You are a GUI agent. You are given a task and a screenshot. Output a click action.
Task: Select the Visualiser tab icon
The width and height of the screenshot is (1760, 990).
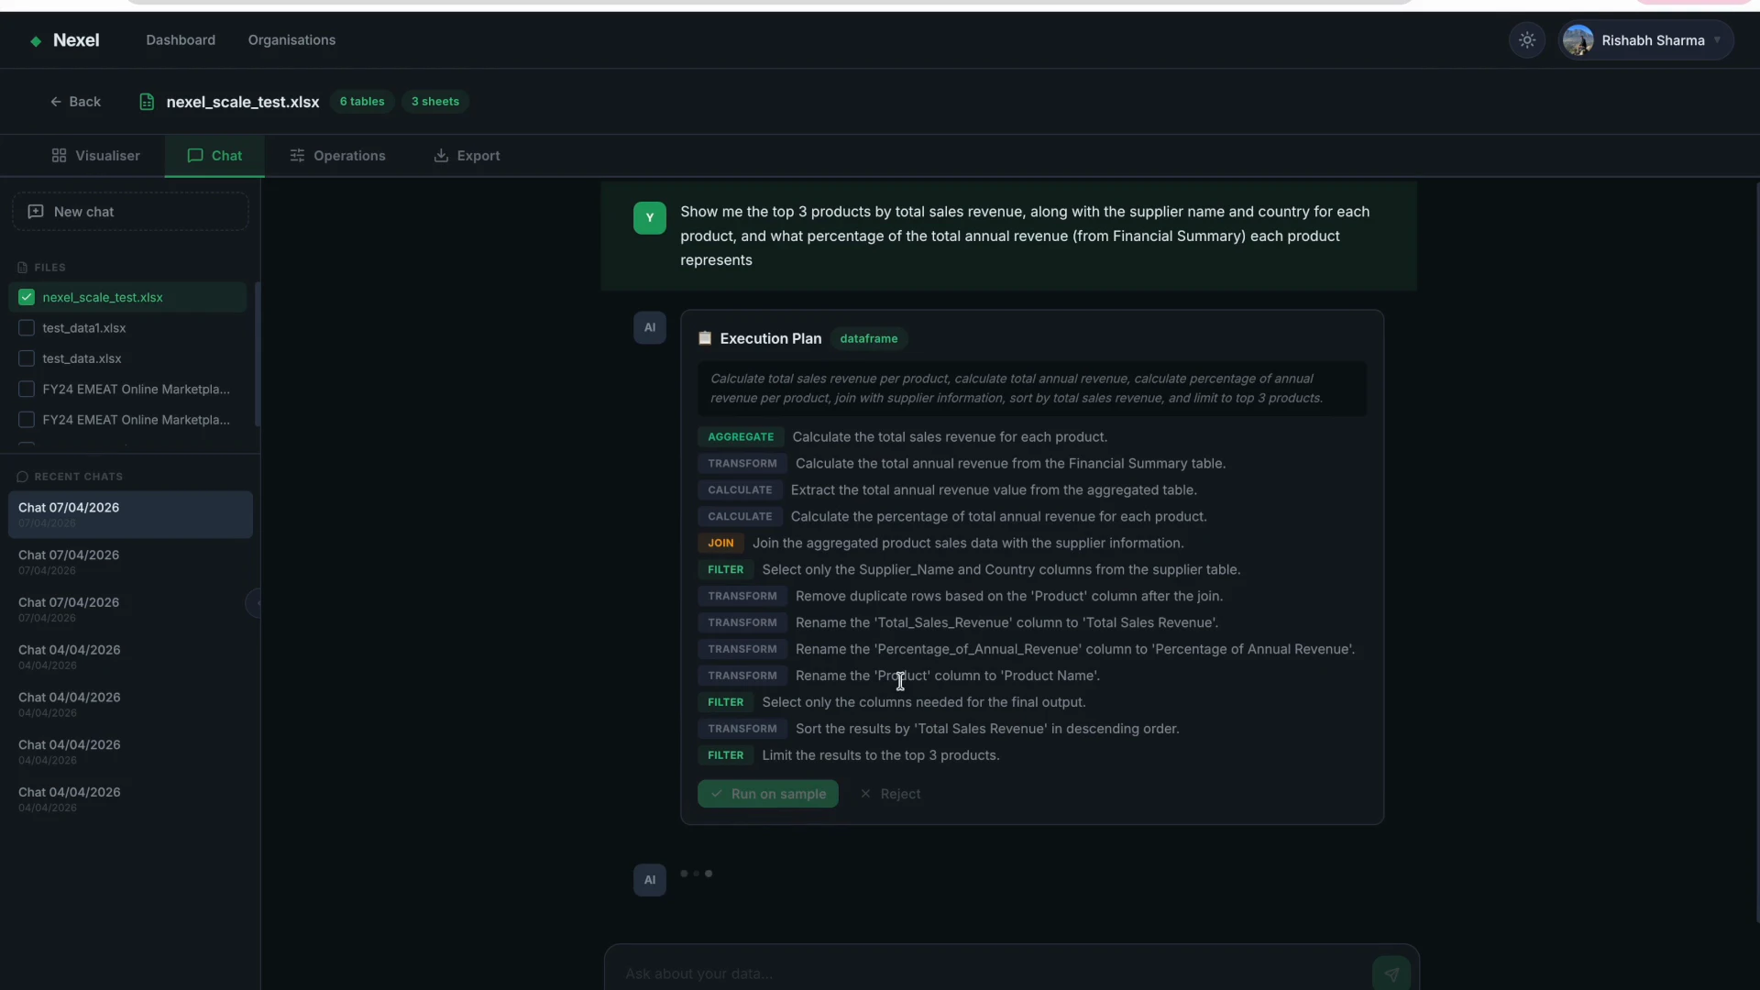[x=57, y=155]
